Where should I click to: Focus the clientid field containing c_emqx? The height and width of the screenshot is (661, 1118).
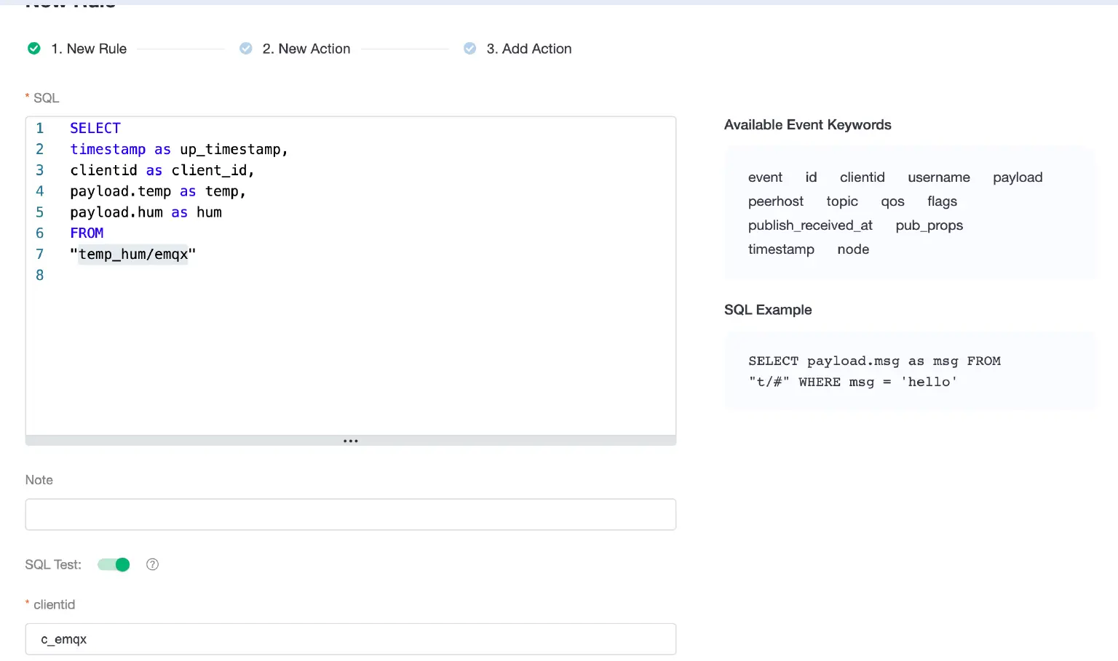tap(350, 639)
